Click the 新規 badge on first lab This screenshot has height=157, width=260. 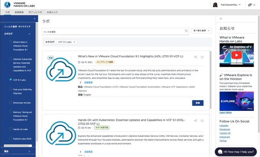click(x=50, y=58)
